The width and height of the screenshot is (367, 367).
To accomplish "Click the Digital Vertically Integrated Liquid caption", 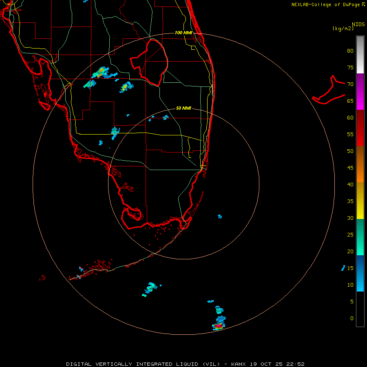I will click(185, 364).
